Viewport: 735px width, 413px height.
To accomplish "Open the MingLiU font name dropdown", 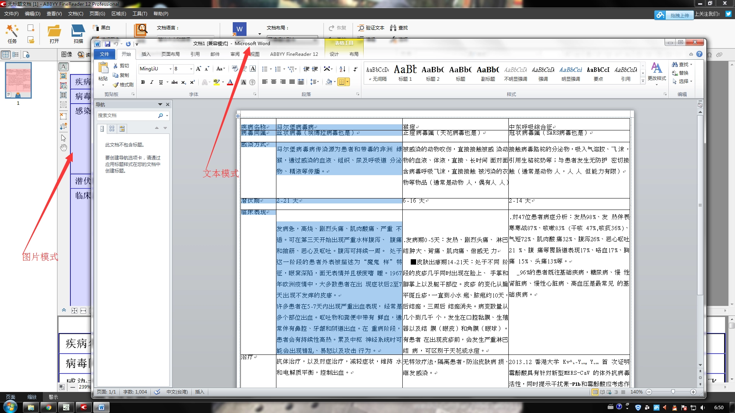I will pos(171,69).
